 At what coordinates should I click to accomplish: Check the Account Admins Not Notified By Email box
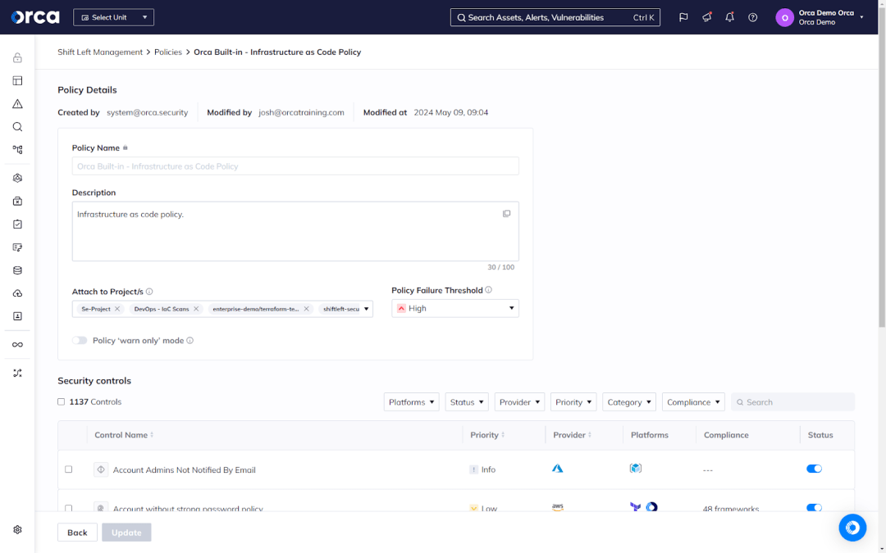[x=68, y=469]
